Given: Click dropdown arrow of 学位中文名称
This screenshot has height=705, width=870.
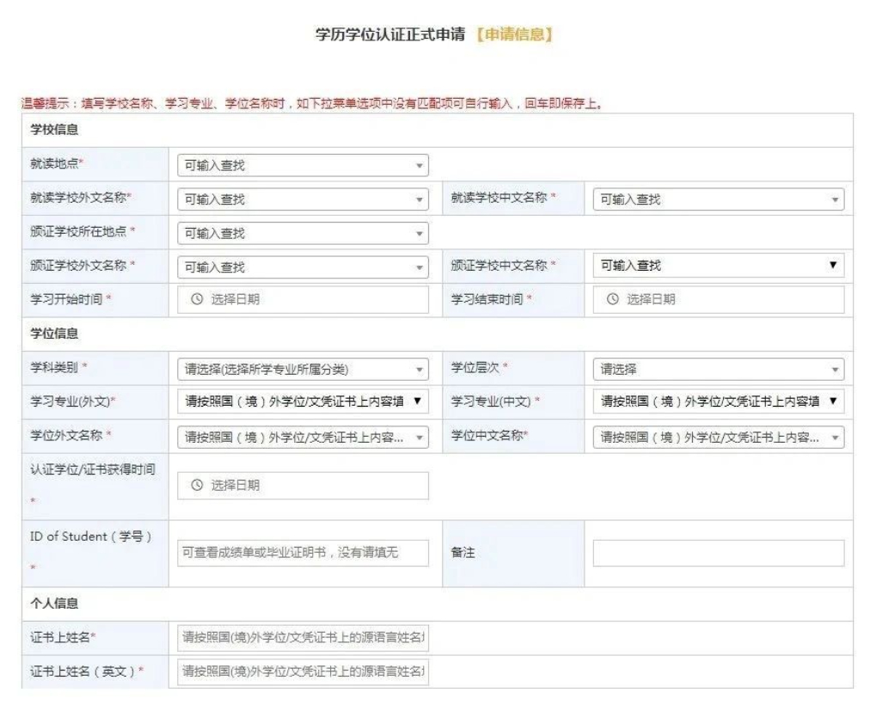Looking at the screenshot, I should coord(834,437).
